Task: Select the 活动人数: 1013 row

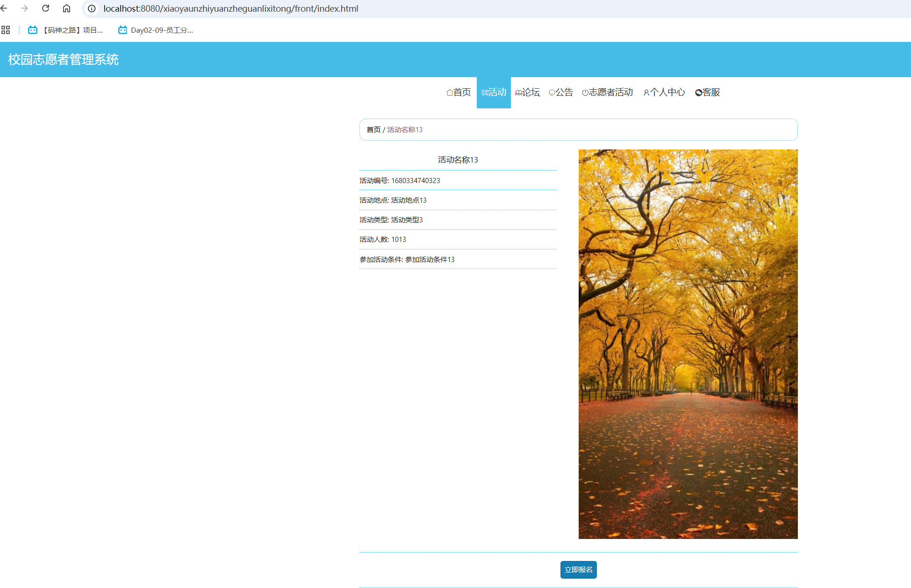Action: click(458, 239)
